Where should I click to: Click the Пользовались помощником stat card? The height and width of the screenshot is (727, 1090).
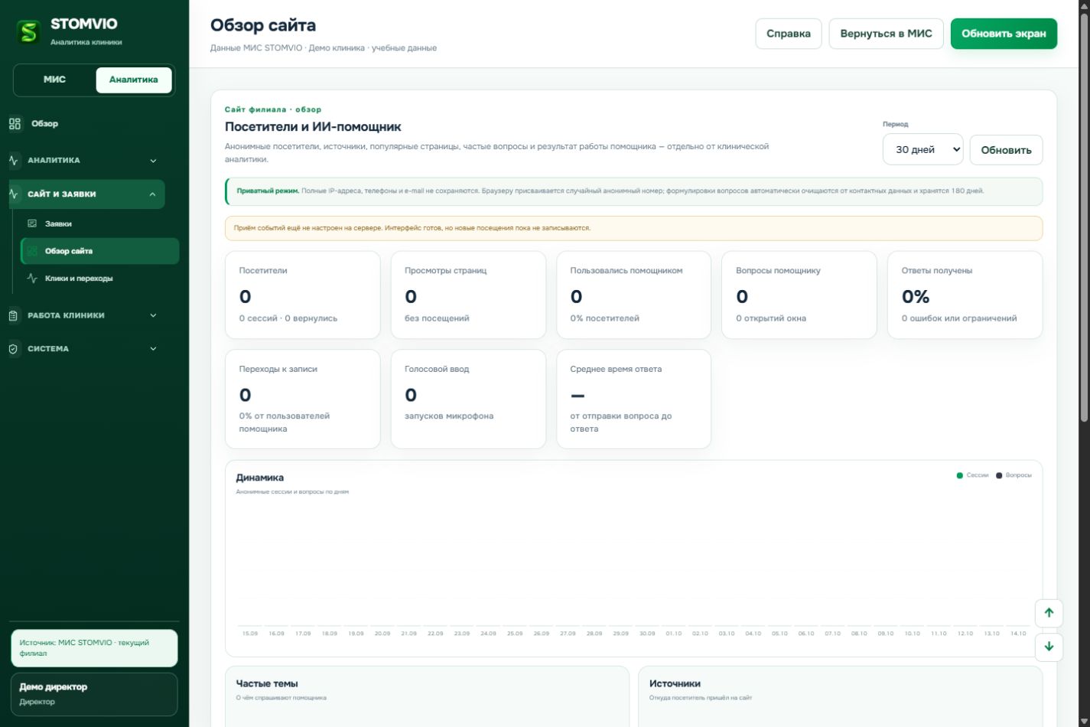(x=634, y=295)
